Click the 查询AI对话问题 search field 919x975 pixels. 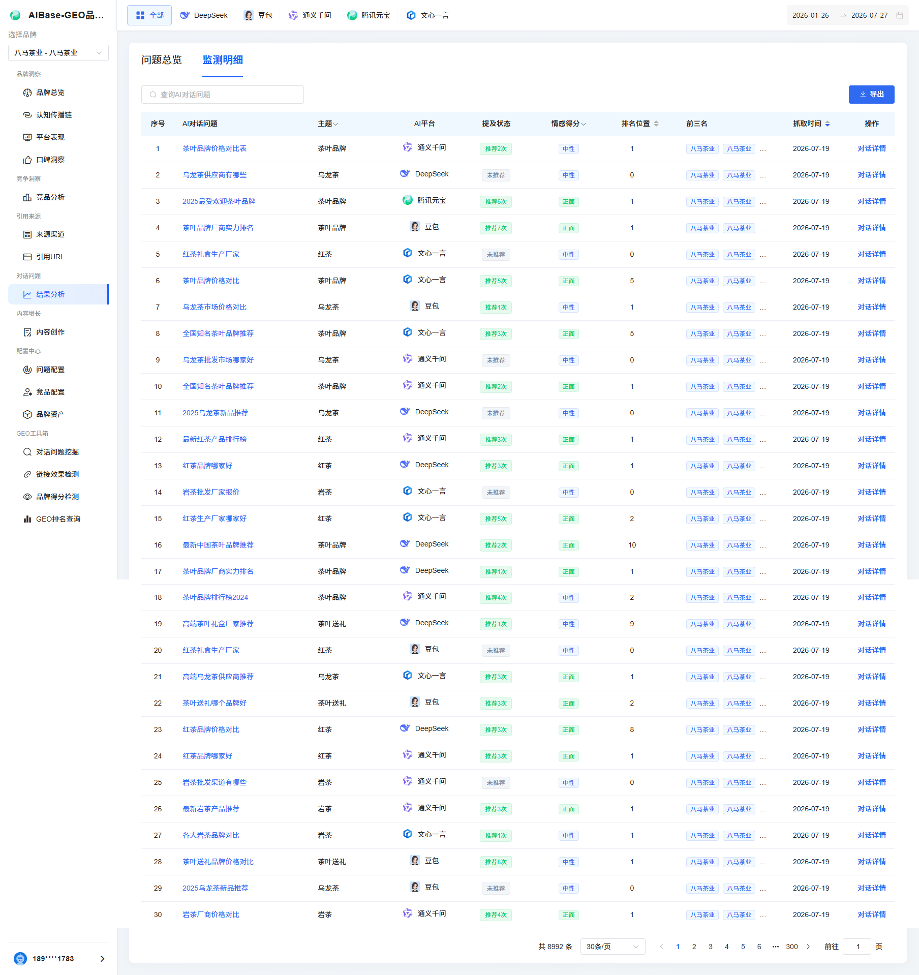(223, 95)
